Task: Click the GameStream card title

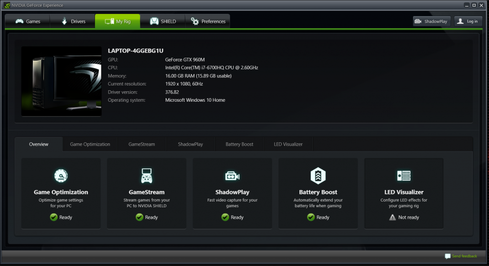Action: pyautogui.click(x=147, y=192)
